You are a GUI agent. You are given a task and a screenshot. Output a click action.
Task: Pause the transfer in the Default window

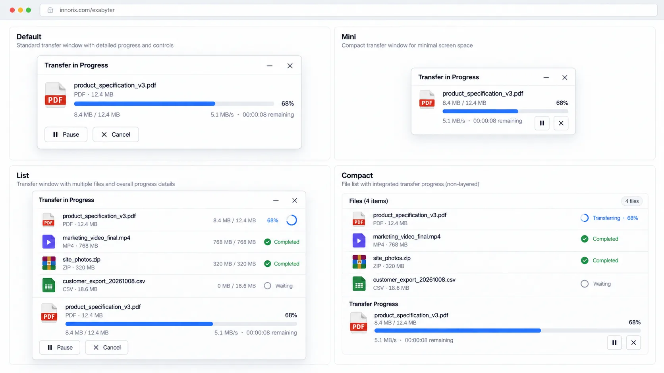pyautogui.click(x=66, y=134)
